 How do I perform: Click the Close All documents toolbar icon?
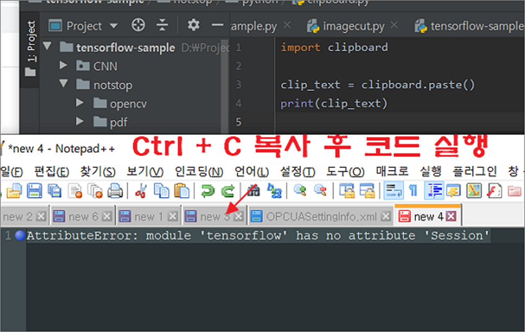[95, 191]
